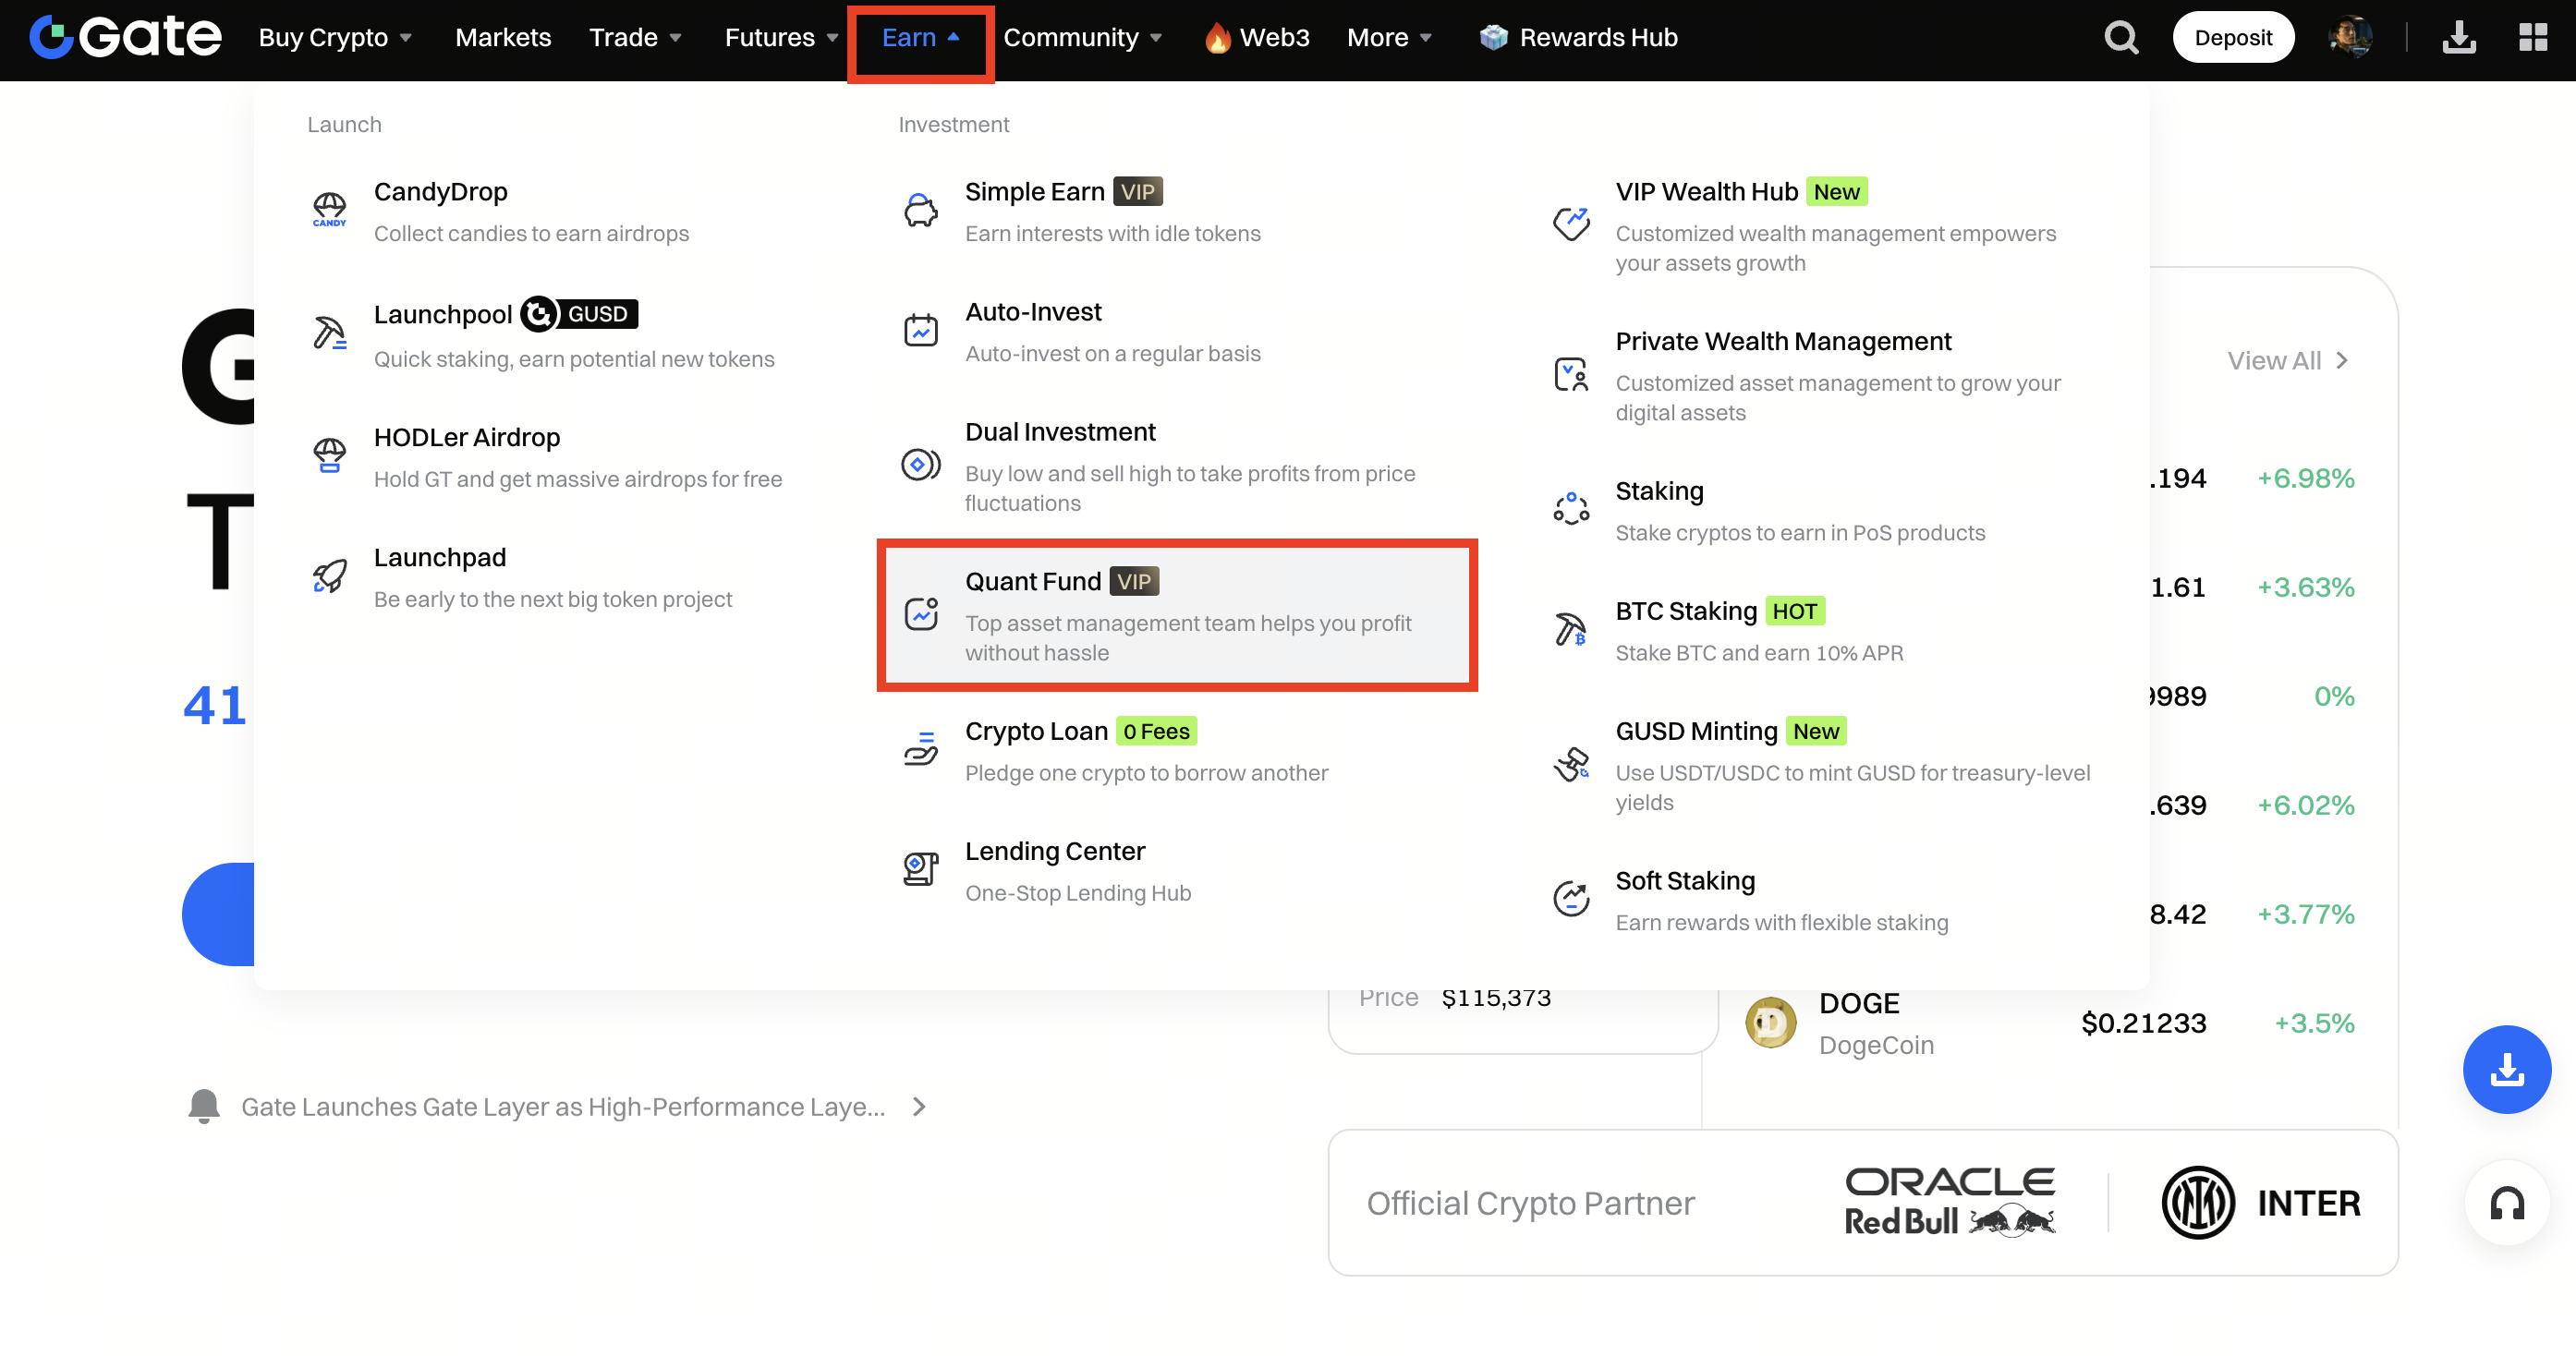Open the grid apps menu icon
2576x1356 pixels.
point(2532,38)
